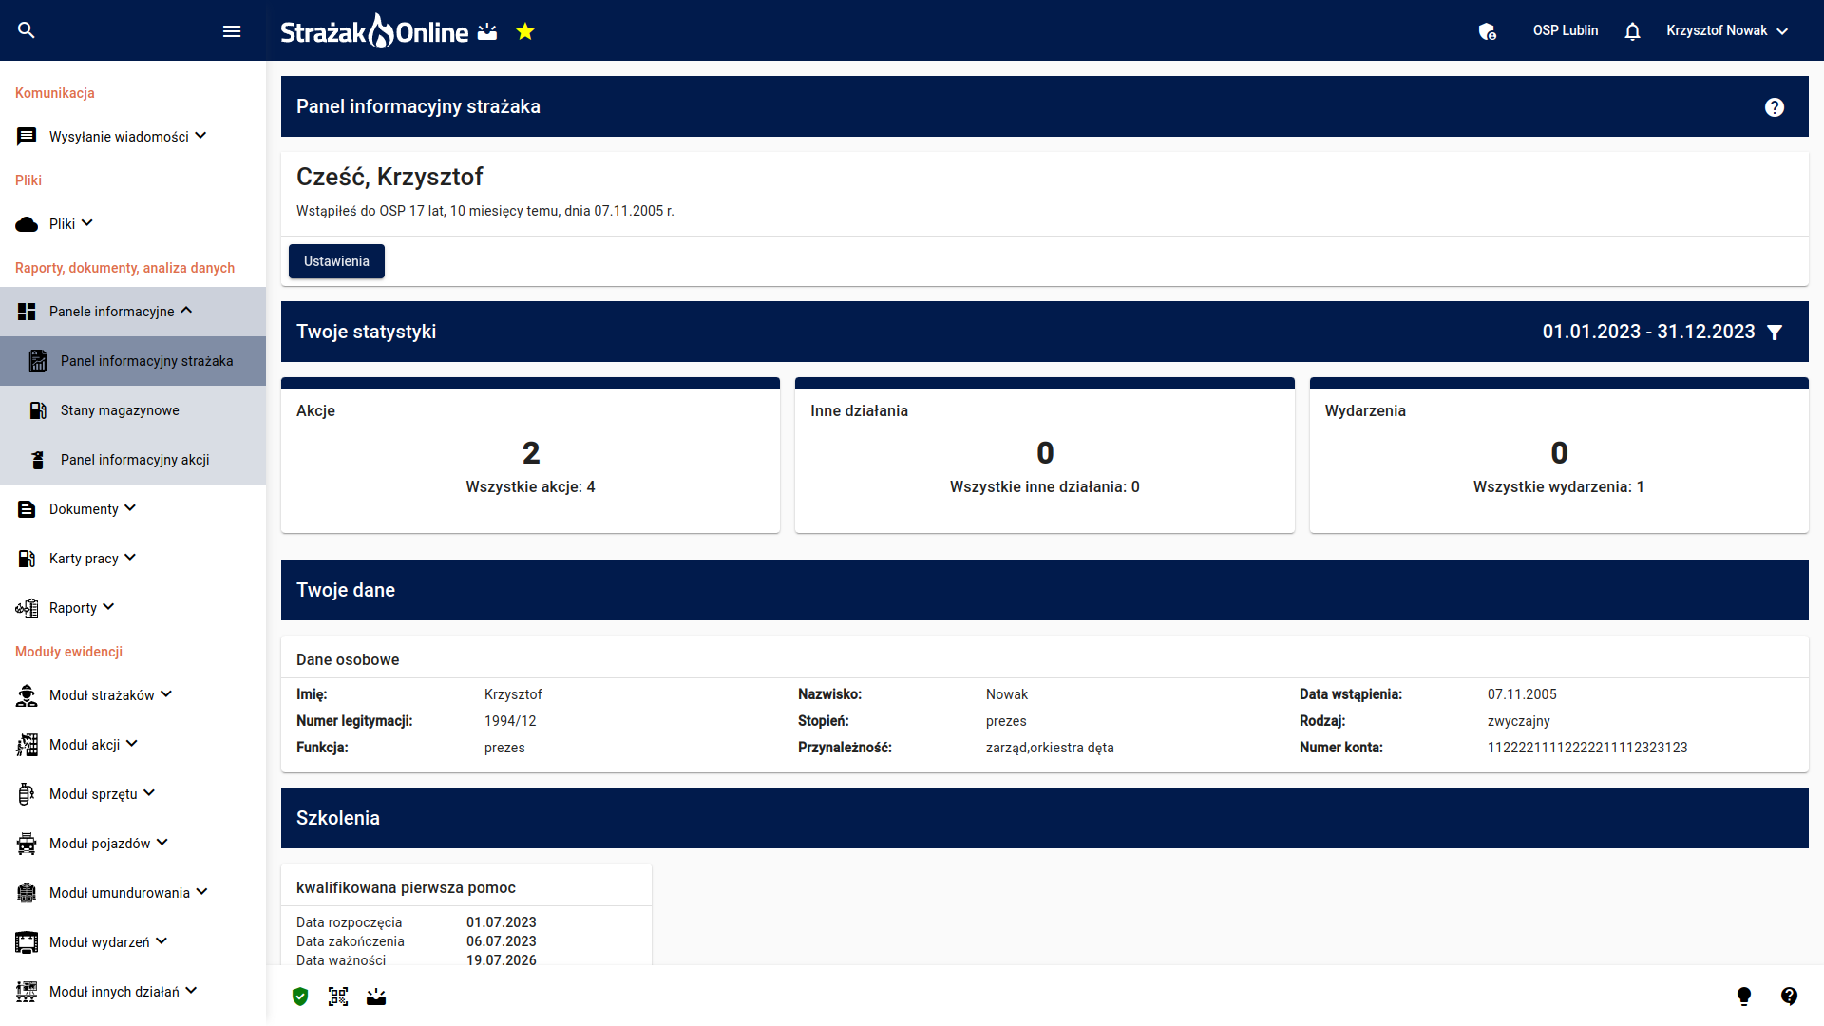
Task: Click the help icon in panel header
Action: [x=1774, y=107]
